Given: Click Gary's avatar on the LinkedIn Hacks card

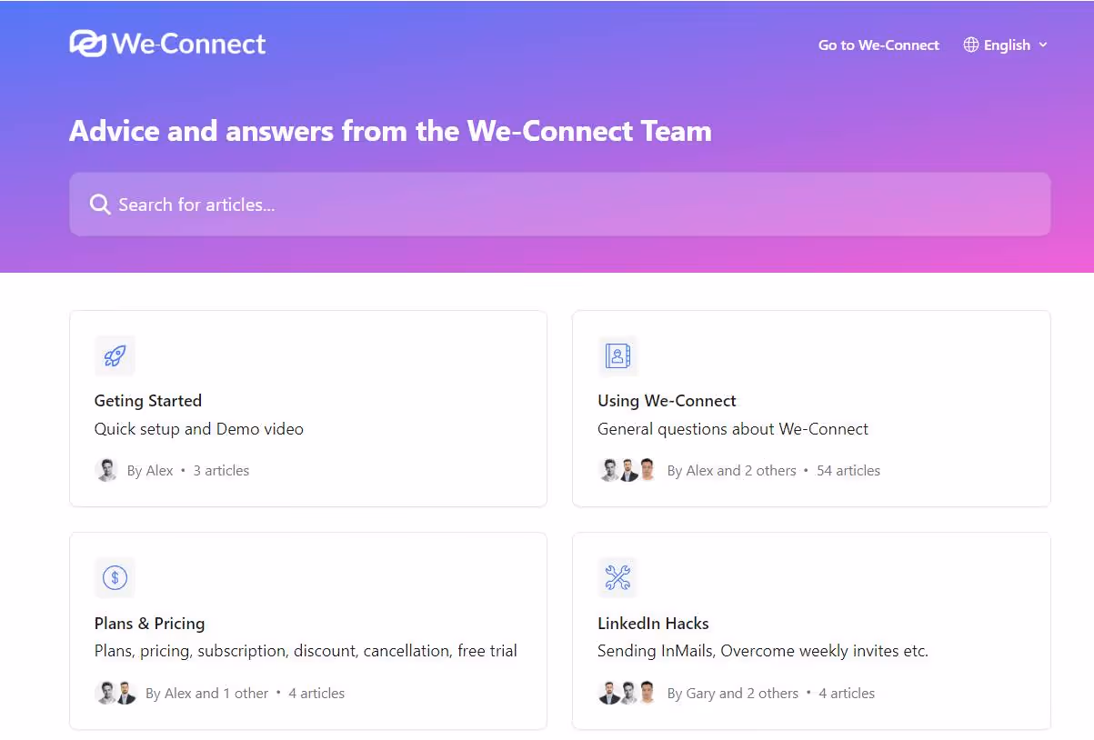Looking at the screenshot, I should tap(609, 693).
